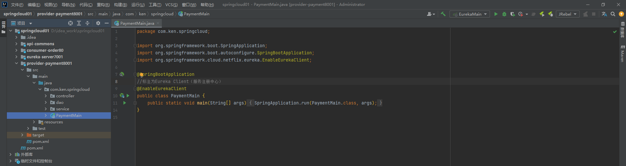Expand the consumer-order80 module
This screenshot has height=166, width=626.
coord(16,50)
